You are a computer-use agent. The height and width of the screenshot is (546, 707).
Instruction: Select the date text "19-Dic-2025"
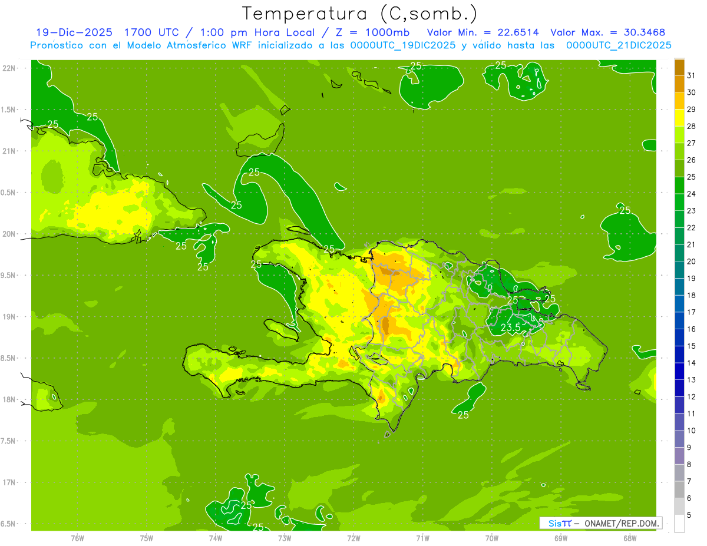(x=74, y=32)
